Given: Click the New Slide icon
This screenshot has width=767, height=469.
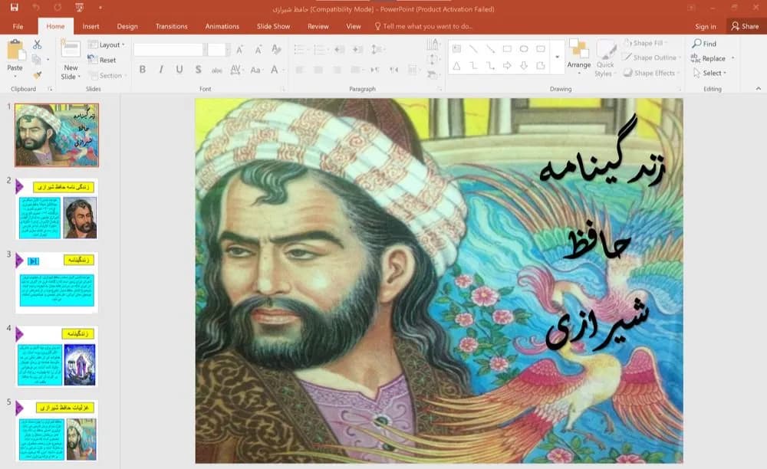Looking at the screenshot, I should tap(71, 49).
